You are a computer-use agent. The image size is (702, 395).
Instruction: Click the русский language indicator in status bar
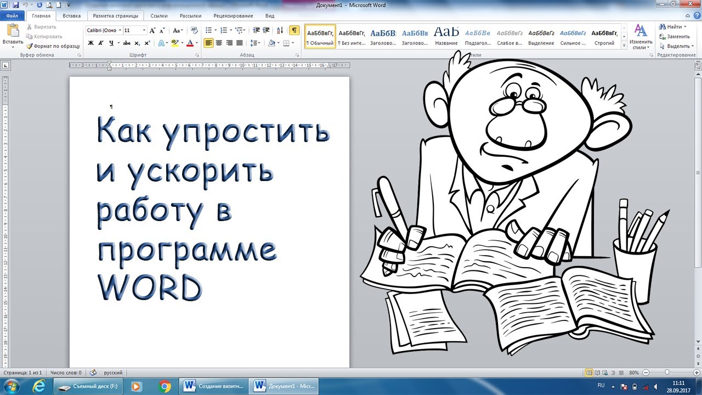click(x=113, y=373)
